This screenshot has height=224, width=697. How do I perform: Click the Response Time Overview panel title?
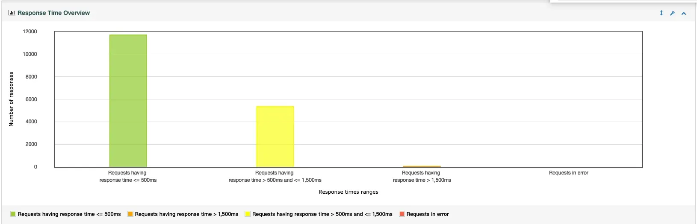pyautogui.click(x=53, y=13)
